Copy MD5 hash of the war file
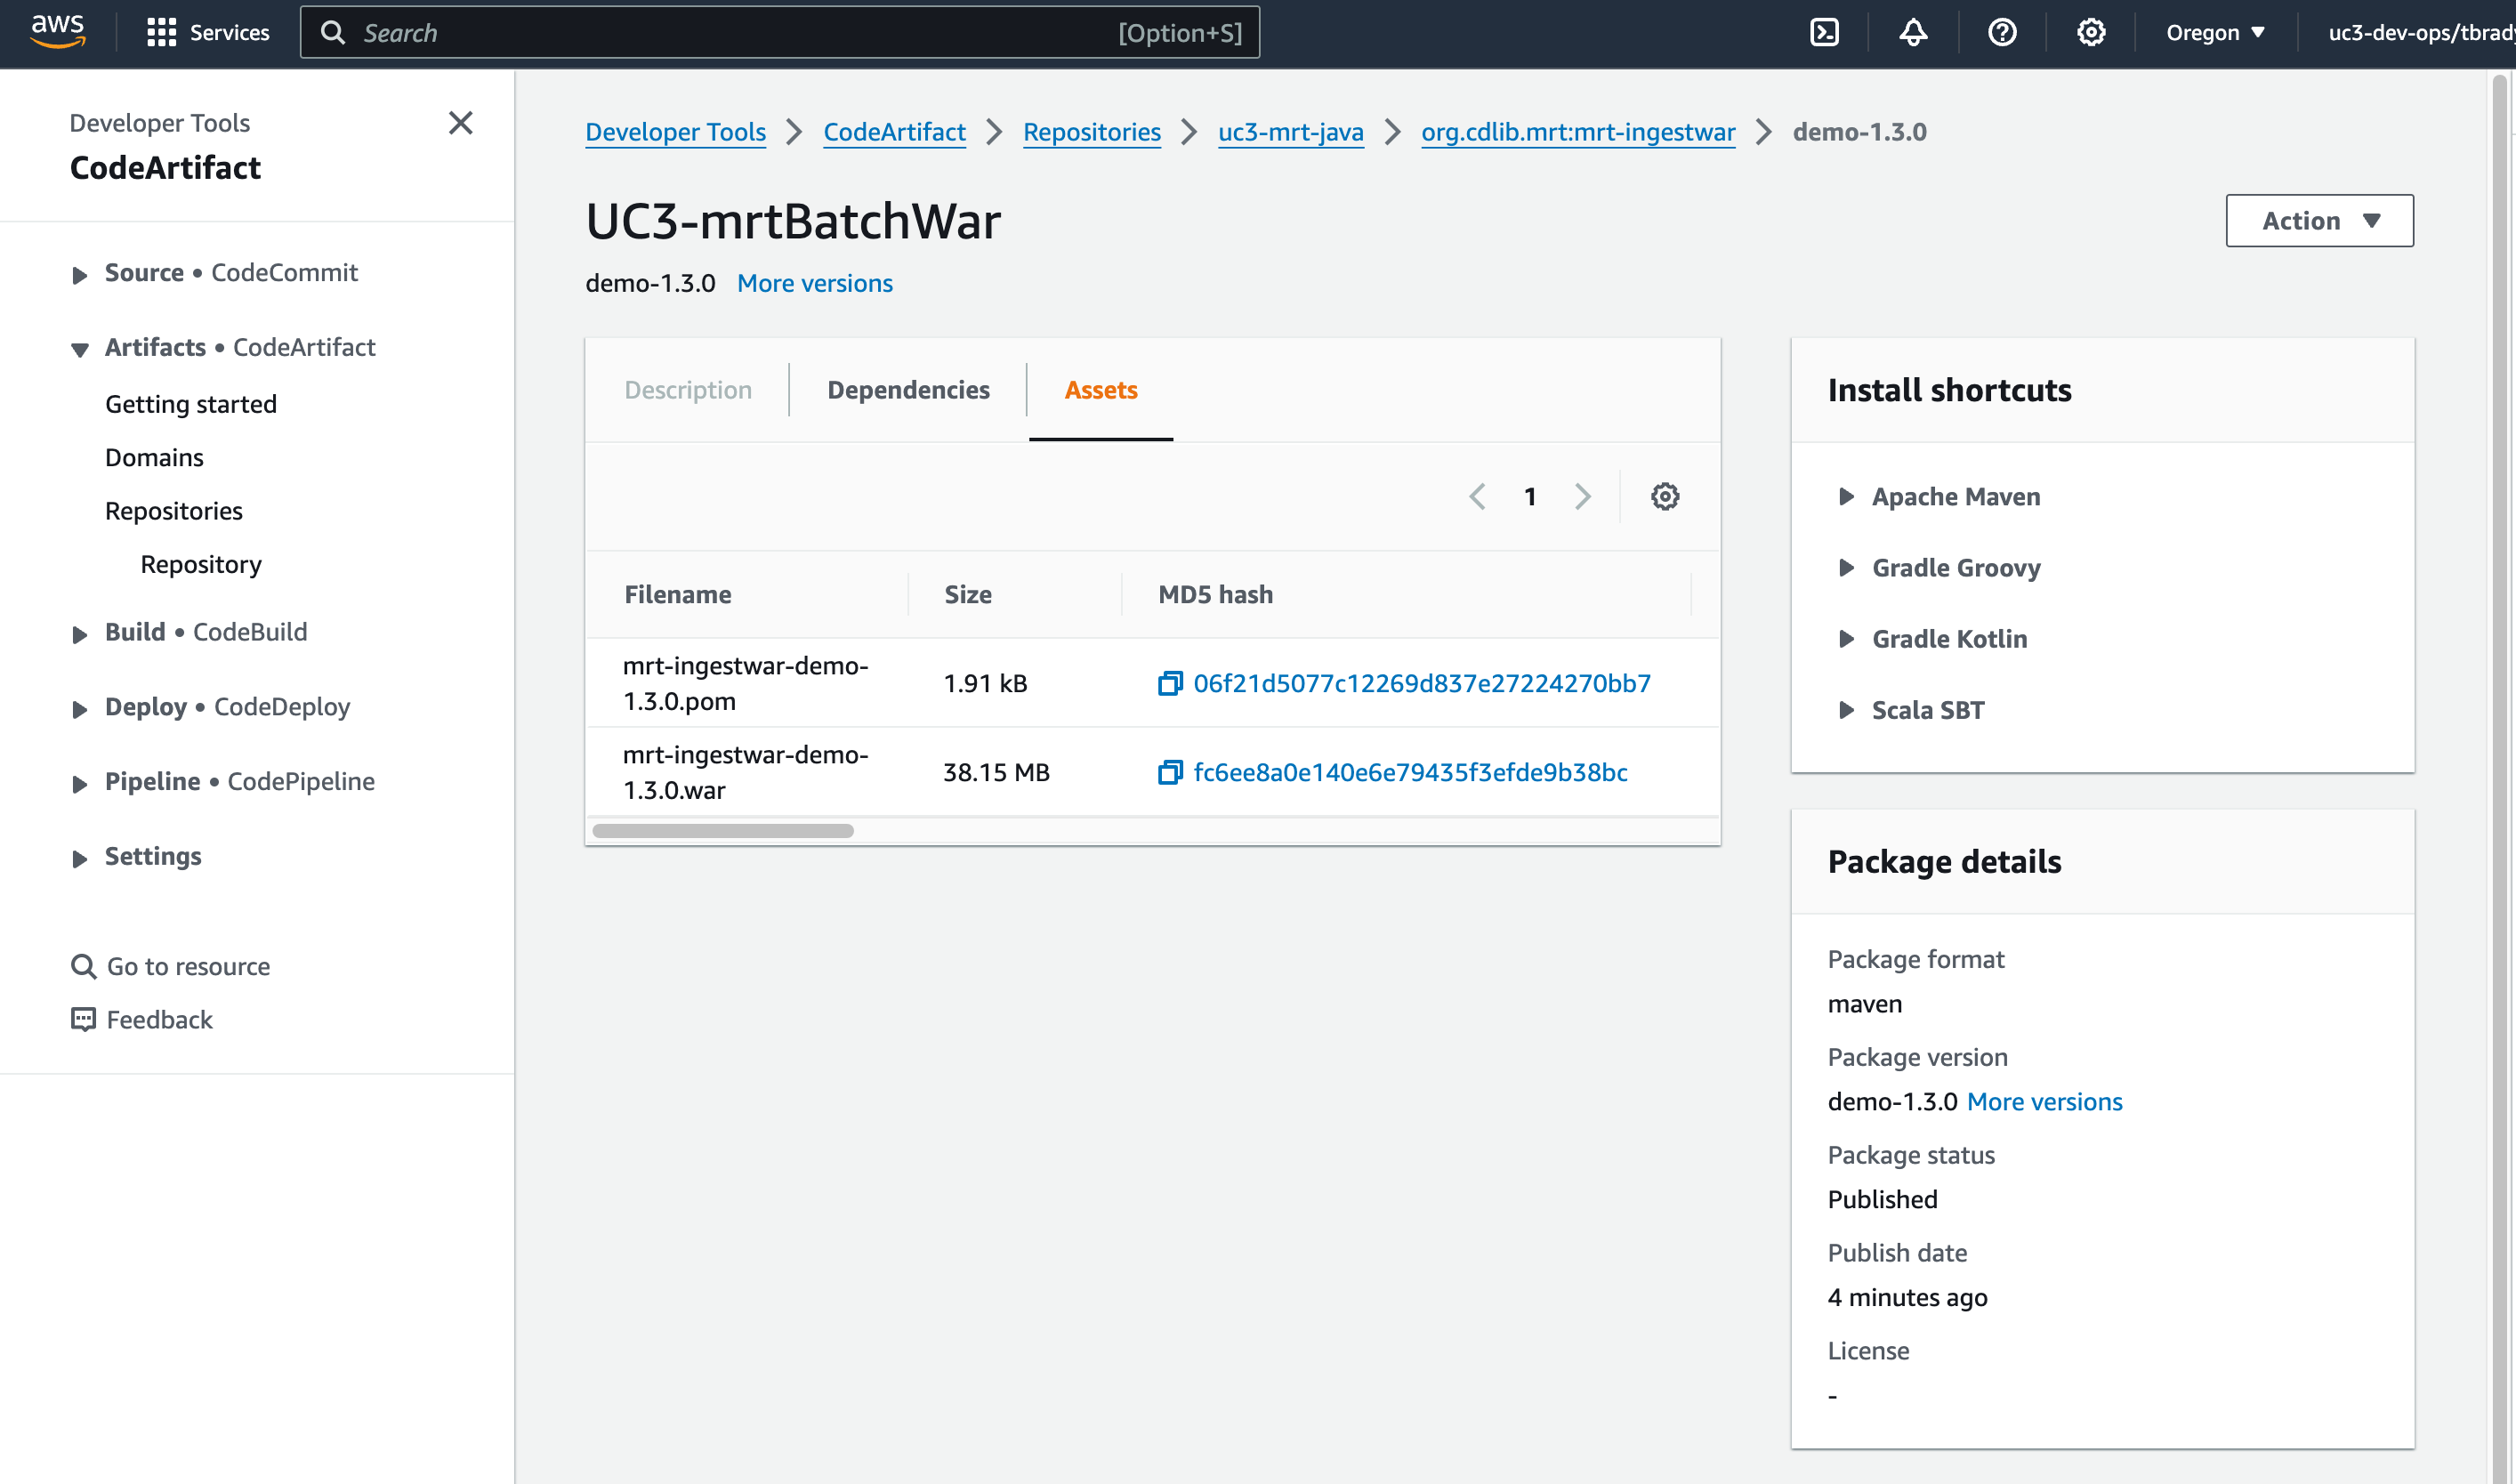Image resolution: width=2516 pixels, height=1484 pixels. click(x=1169, y=772)
